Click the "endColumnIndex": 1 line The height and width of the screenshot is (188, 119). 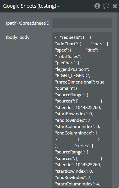[76, 133]
